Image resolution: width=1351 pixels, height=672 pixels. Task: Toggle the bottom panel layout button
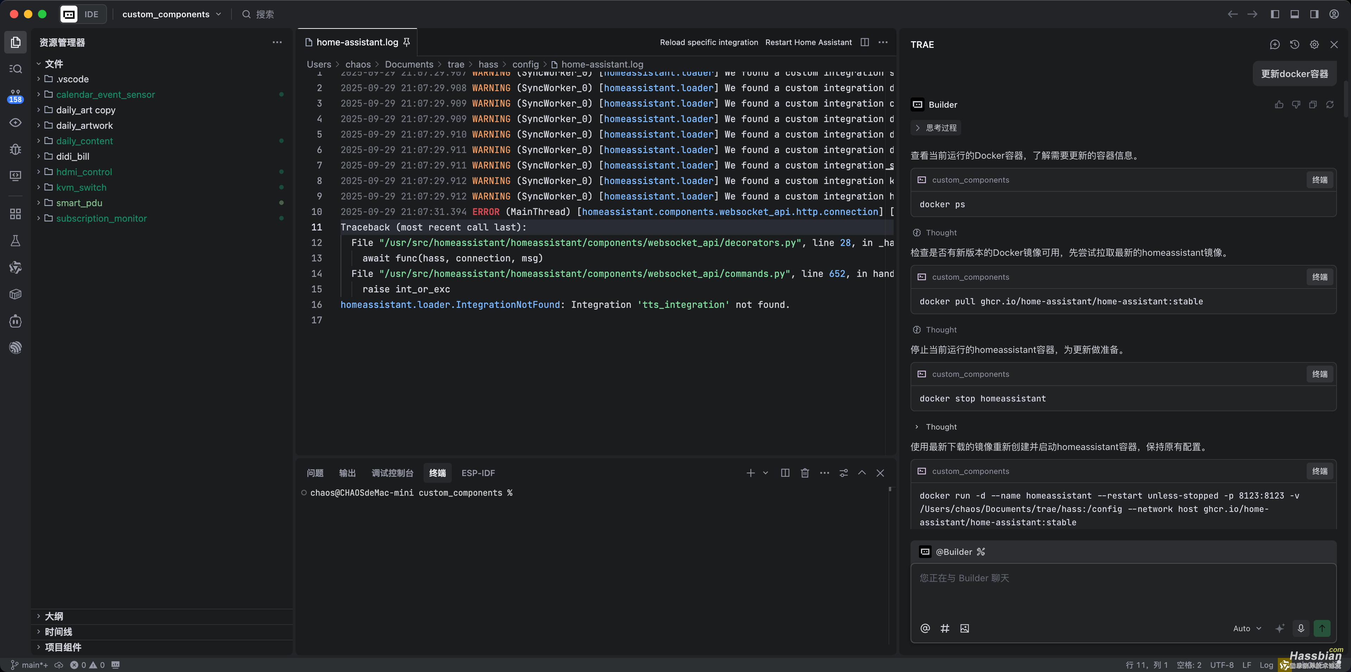[x=1294, y=14]
